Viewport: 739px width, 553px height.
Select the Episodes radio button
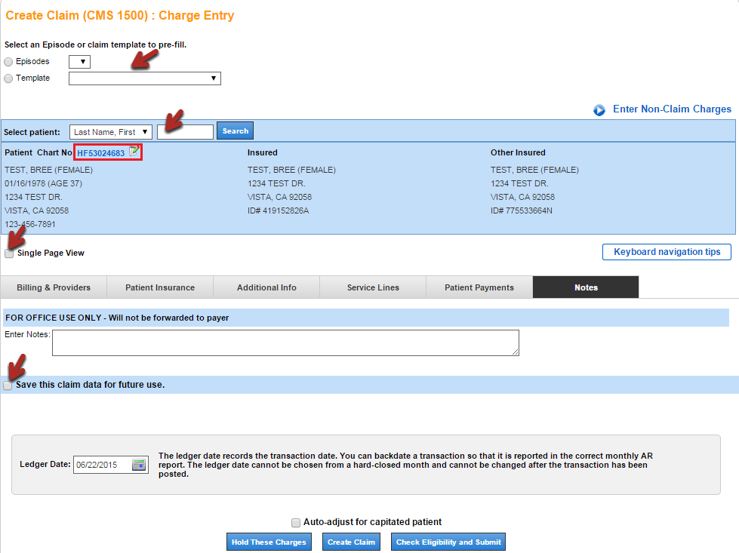[9, 62]
